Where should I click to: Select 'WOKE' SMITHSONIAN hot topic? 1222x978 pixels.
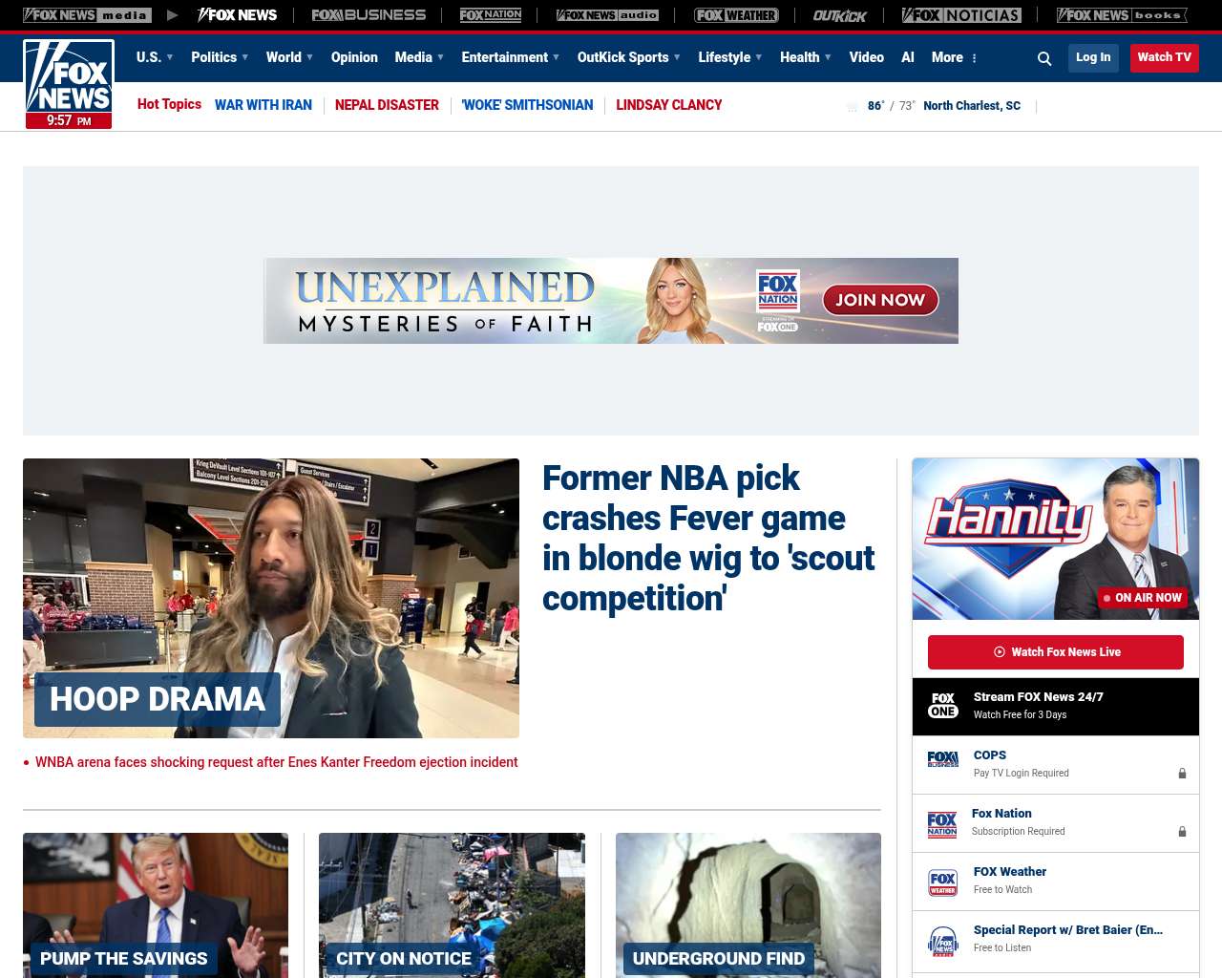527,105
